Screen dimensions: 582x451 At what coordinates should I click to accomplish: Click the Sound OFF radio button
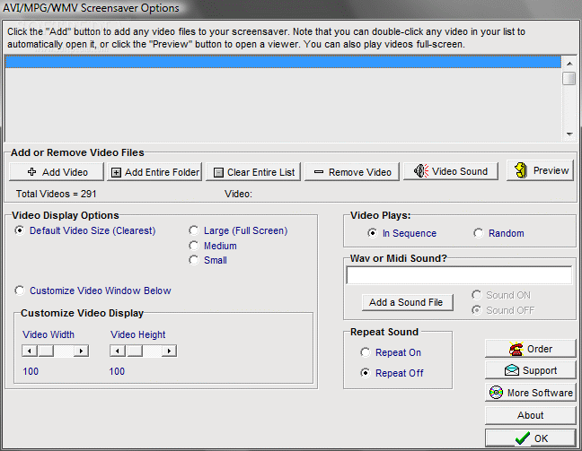[x=476, y=310]
